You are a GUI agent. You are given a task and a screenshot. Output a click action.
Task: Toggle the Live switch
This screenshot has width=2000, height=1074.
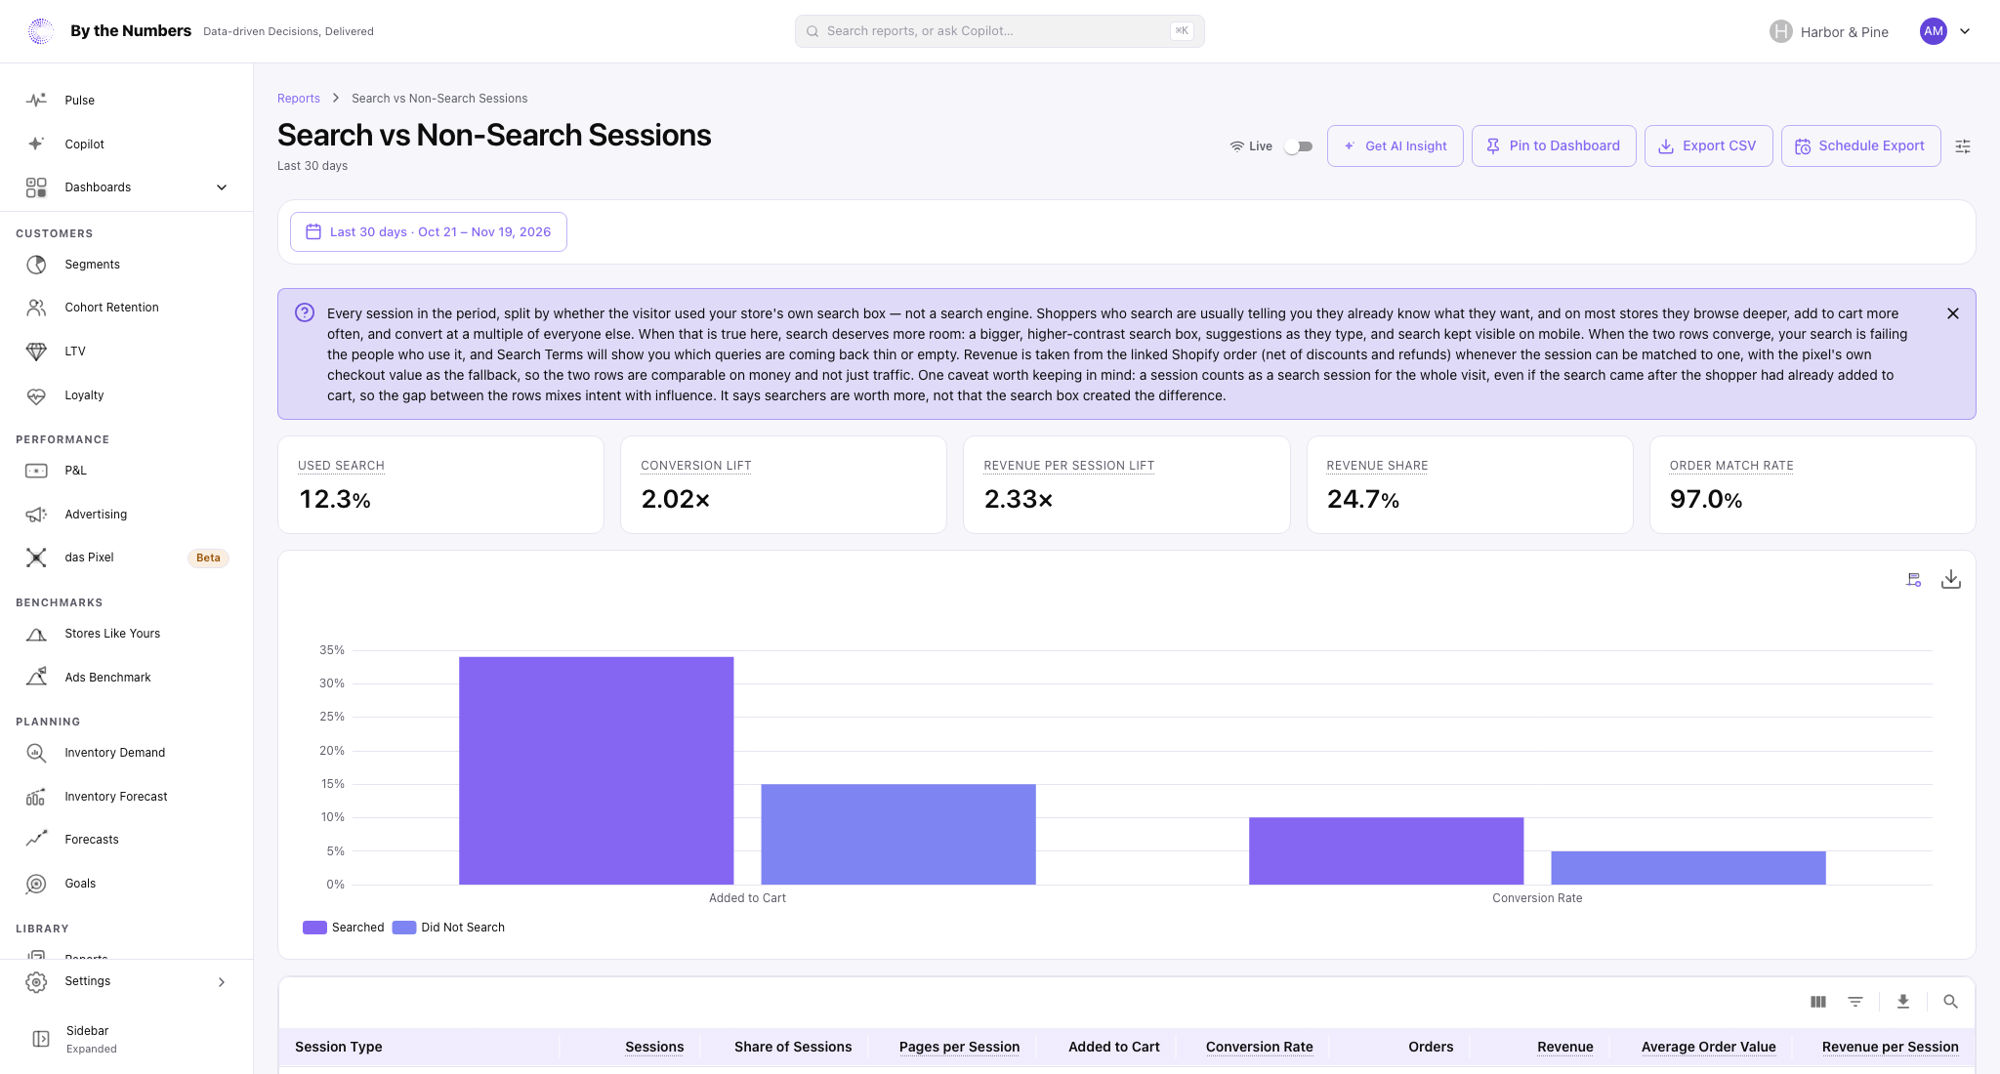pyautogui.click(x=1299, y=146)
